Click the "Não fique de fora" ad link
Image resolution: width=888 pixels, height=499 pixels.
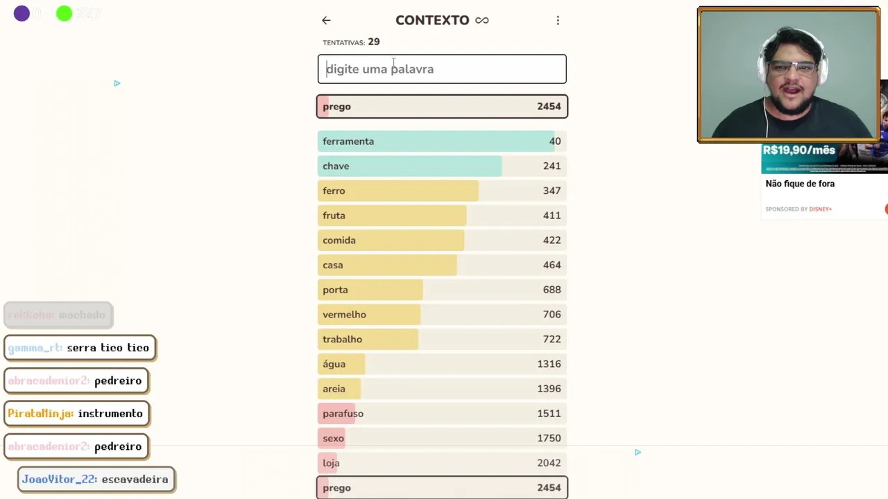pyautogui.click(x=800, y=184)
